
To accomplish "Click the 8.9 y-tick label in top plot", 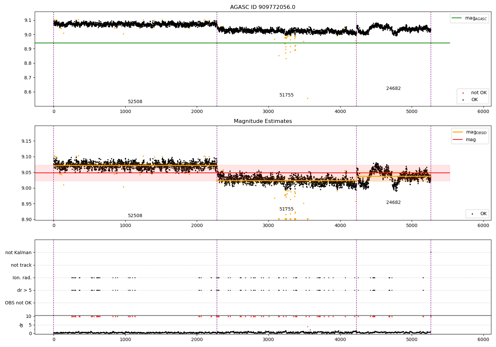I will point(28,49).
